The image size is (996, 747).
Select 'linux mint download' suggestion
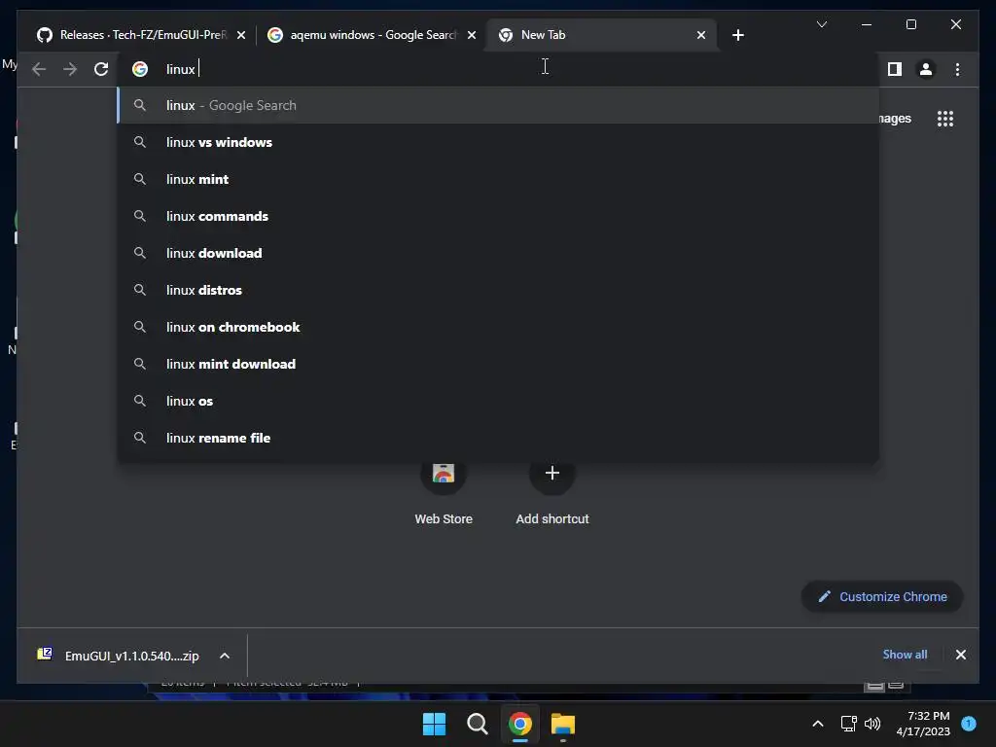pyautogui.click(x=498, y=364)
